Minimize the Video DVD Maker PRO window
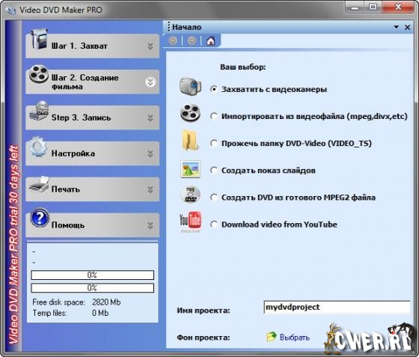This screenshot has height=357, width=419. (x=355, y=7)
